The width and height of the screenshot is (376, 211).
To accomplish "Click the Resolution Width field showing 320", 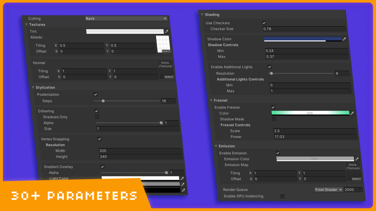I will click(x=140, y=151).
